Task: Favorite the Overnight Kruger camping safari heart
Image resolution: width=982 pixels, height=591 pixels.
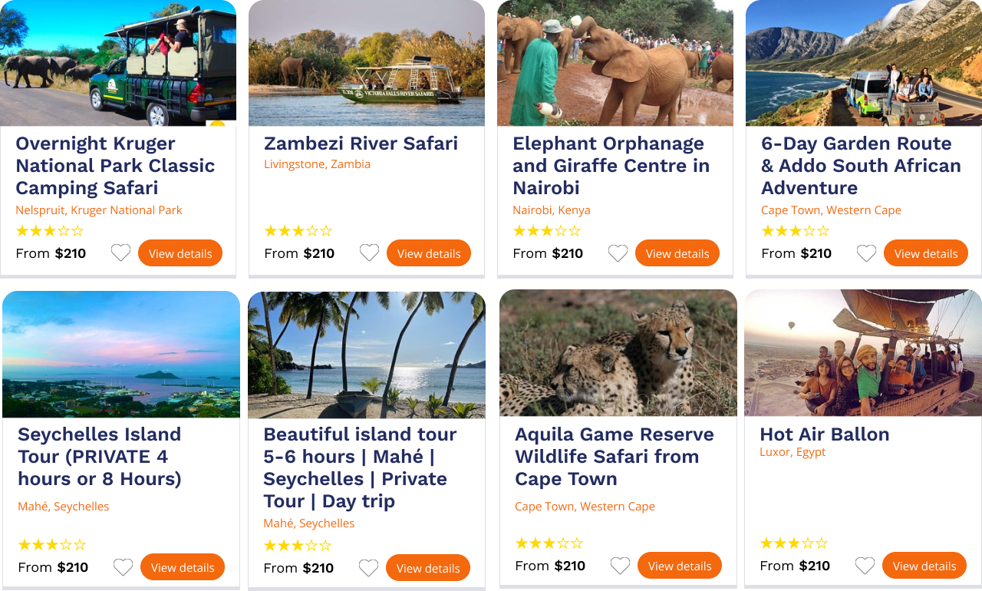Action: [x=120, y=253]
